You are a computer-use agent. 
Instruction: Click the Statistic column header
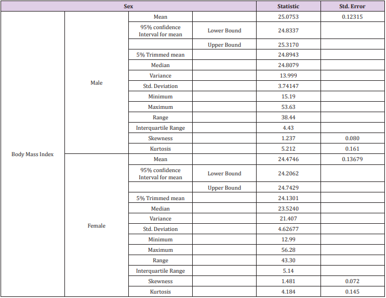(x=289, y=7)
